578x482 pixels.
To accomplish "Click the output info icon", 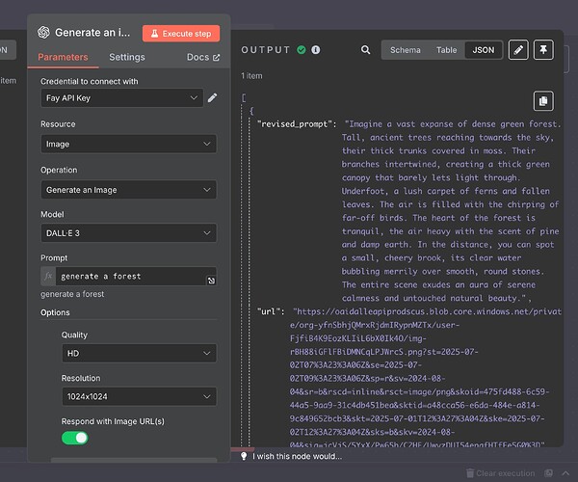I will tap(316, 50).
